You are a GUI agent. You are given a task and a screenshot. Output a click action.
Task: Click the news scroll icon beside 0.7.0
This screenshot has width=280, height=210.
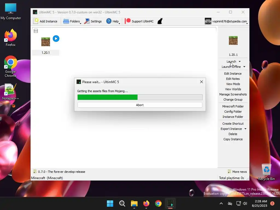click(x=35, y=172)
